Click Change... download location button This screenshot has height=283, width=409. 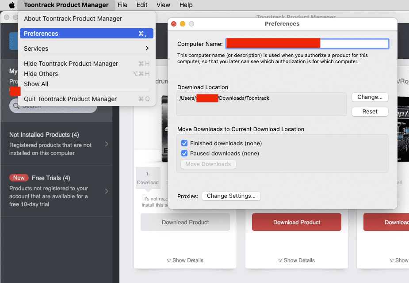coord(370,97)
